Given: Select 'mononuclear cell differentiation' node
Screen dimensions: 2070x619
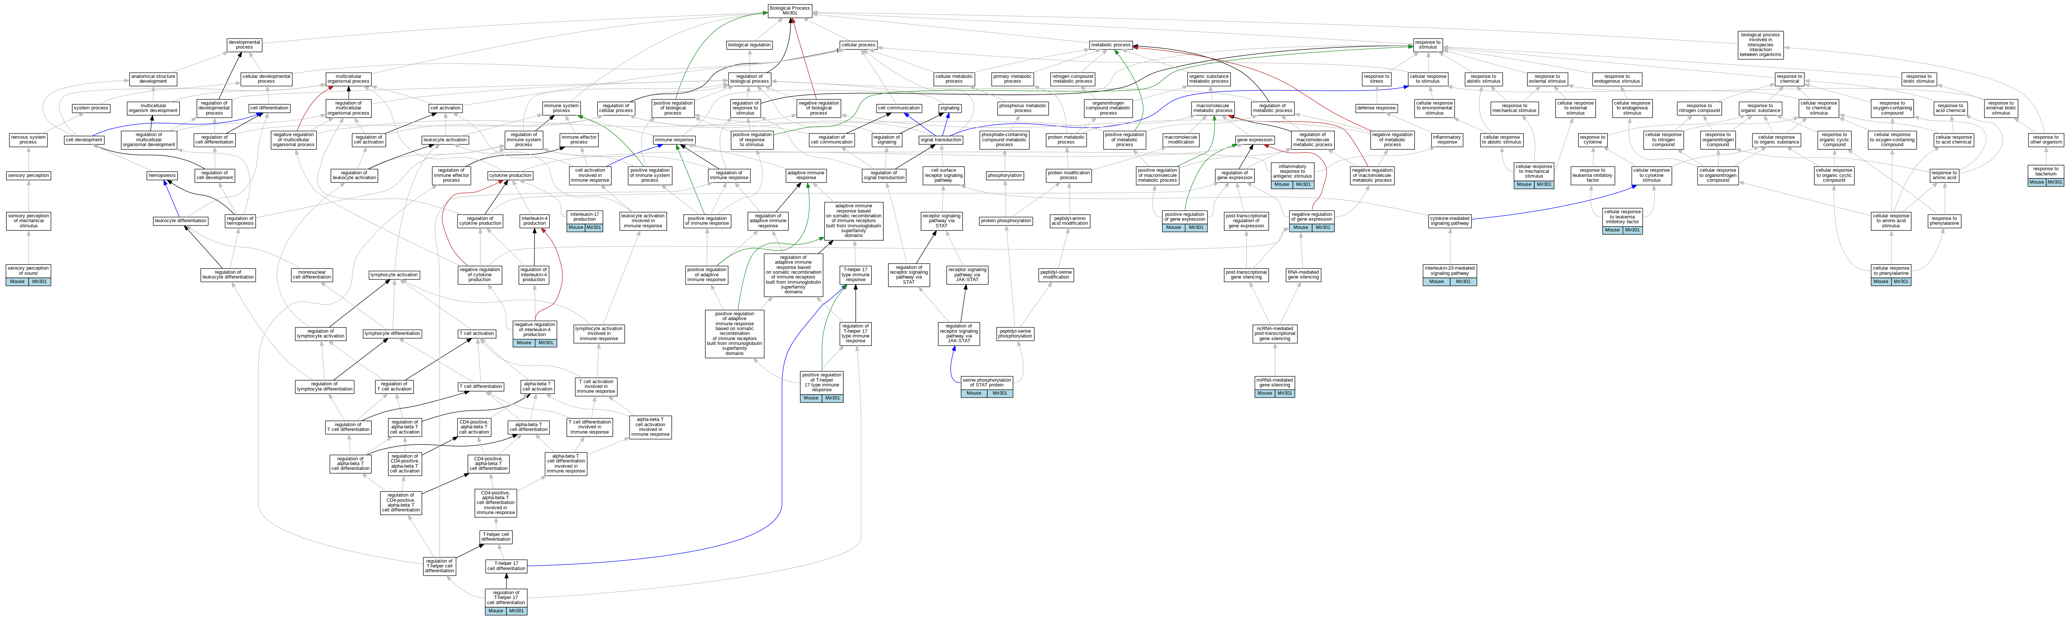Looking at the screenshot, I should [x=312, y=275].
